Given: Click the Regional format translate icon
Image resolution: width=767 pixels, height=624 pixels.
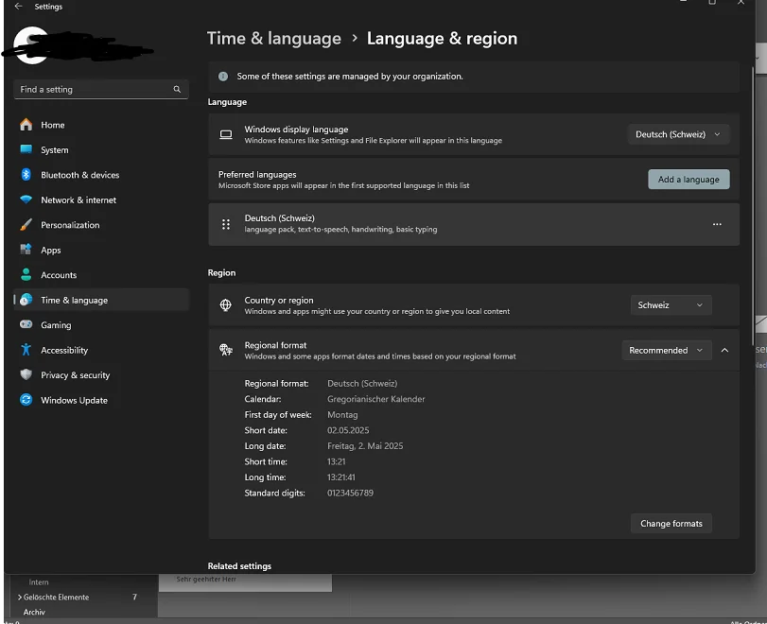Looking at the screenshot, I should (x=226, y=350).
